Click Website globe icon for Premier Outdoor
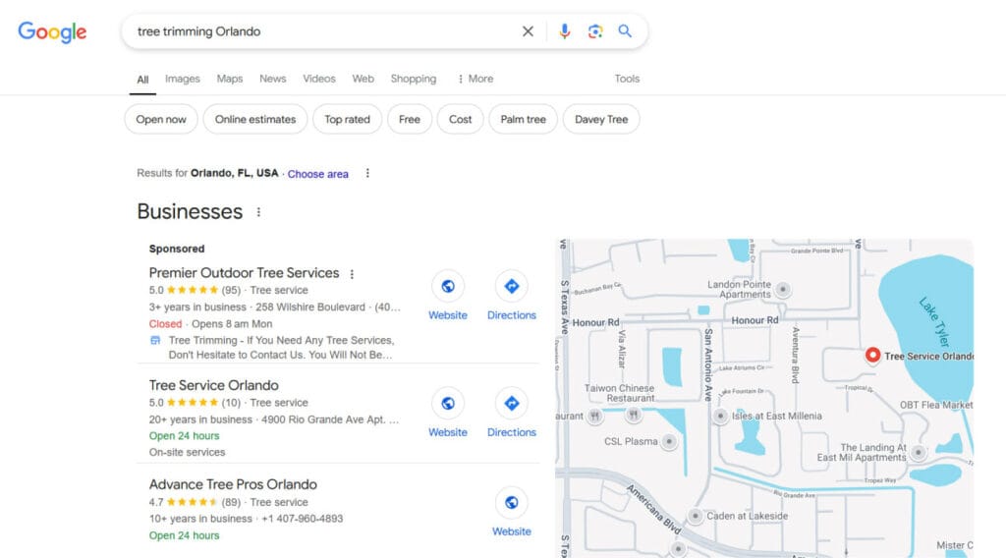The image size is (1006, 558). [x=448, y=286]
